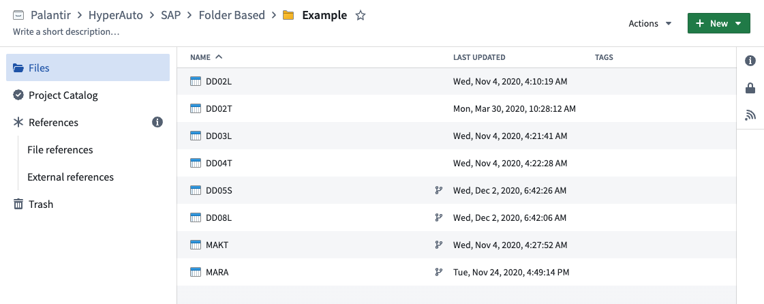The height and width of the screenshot is (304, 764).
Task: Click the dataset table icon for DD05S
Action: coord(196,190)
